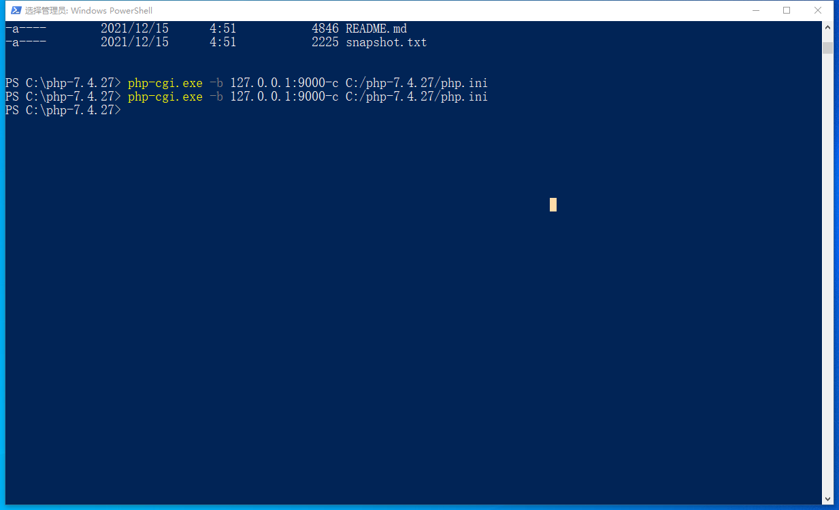839x510 pixels.
Task: Click the scrollbar down arrow
Action: 827,499
